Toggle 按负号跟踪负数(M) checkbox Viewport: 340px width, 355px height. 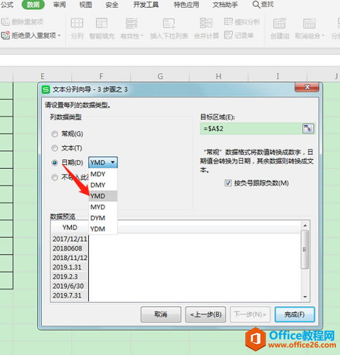click(228, 183)
